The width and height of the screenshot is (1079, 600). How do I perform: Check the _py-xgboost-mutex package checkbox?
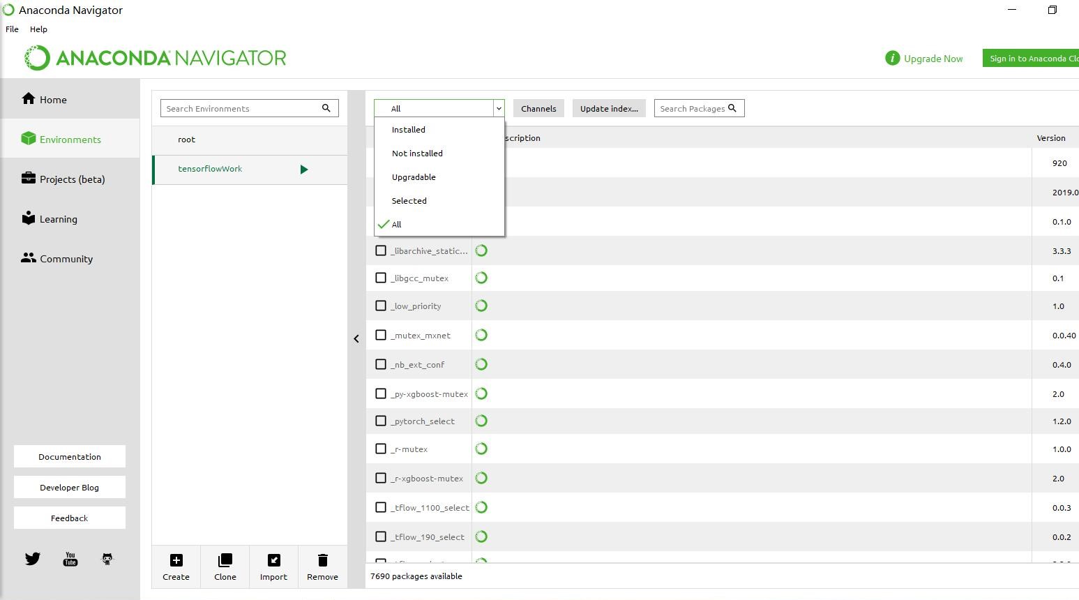[381, 393]
